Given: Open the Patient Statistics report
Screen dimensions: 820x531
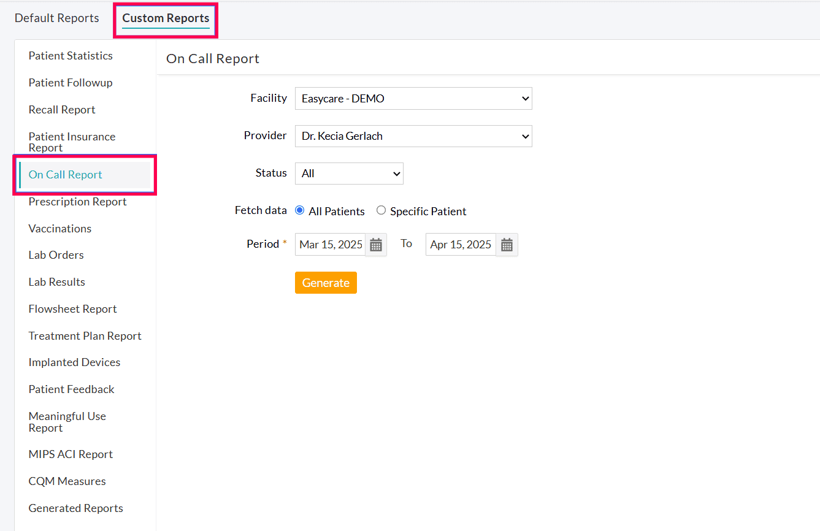Looking at the screenshot, I should [71, 55].
